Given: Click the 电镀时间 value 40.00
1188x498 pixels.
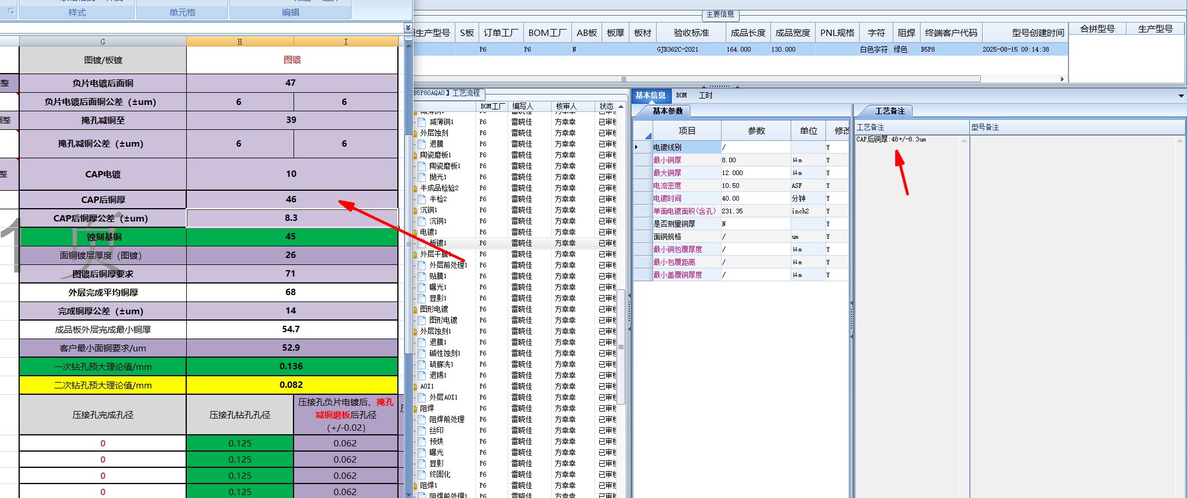Looking at the screenshot, I should pyautogui.click(x=755, y=198).
